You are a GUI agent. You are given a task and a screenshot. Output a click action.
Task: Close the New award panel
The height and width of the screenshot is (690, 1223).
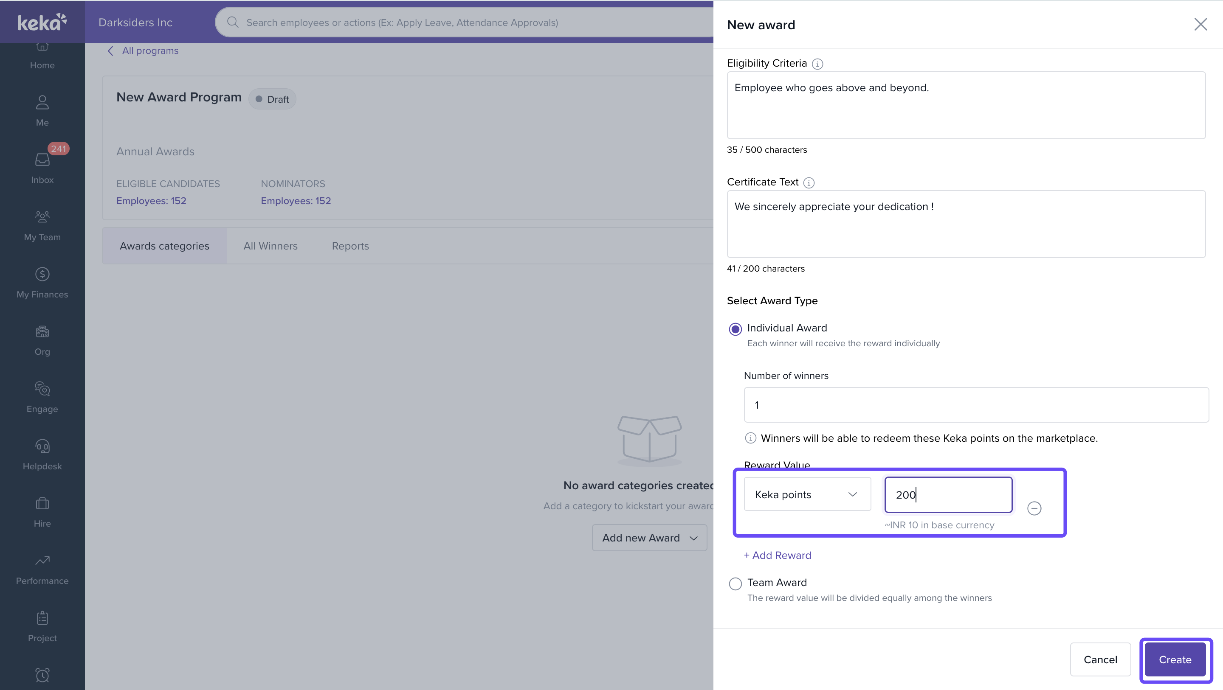pos(1200,24)
